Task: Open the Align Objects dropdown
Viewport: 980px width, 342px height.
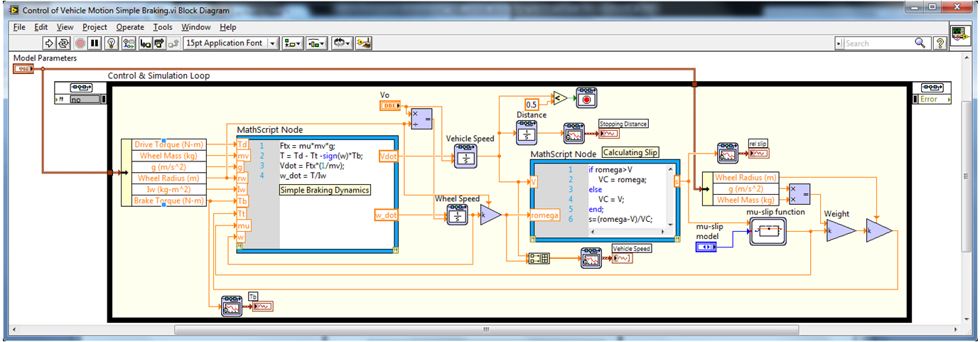Action: click(292, 43)
